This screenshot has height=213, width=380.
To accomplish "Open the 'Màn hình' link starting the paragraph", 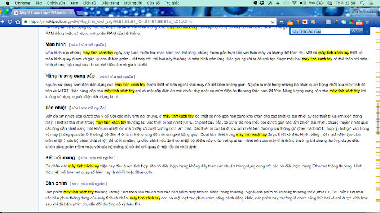I will (x=53, y=53).
